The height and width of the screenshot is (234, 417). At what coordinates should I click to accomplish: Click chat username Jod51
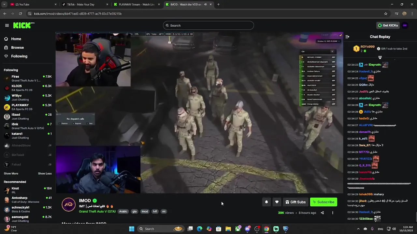[x=363, y=92]
